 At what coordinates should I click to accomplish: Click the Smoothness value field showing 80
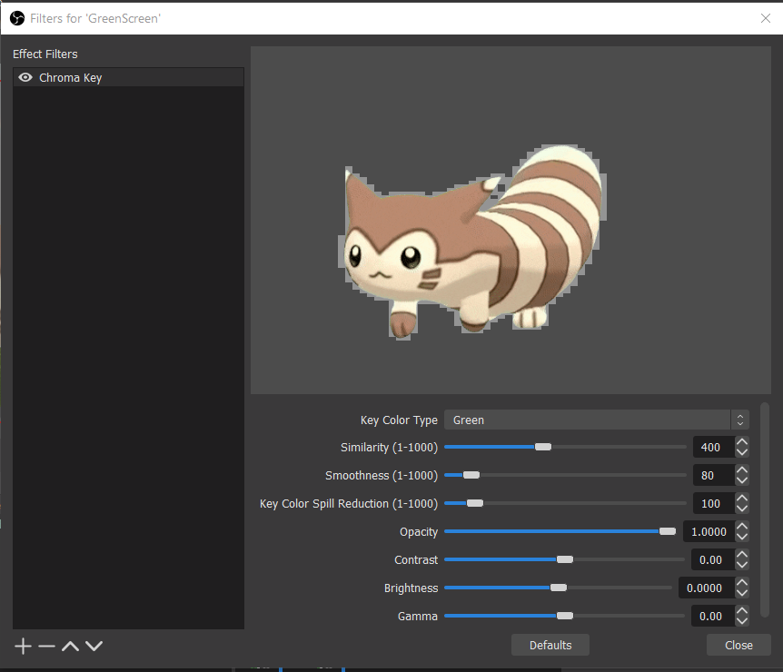714,475
